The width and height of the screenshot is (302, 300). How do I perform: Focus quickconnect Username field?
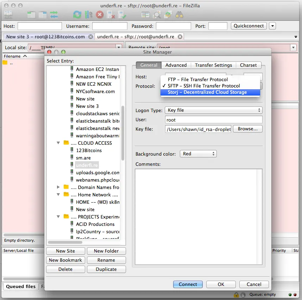point(109,26)
